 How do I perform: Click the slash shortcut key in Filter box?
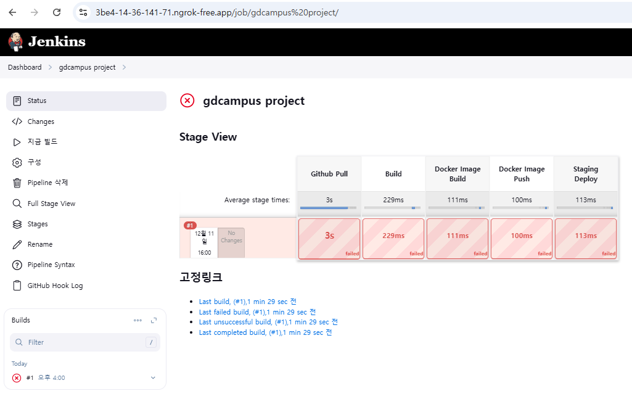click(x=151, y=342)
